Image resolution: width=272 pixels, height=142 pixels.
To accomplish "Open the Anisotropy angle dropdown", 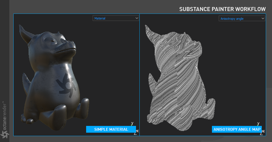I will point(242,18).
